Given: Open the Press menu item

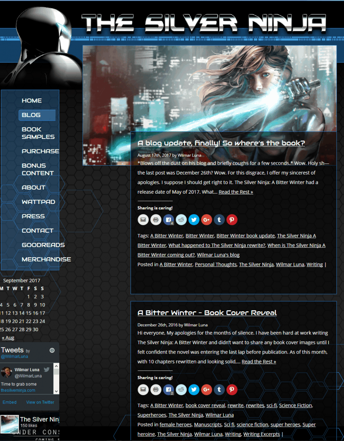Looking at the screenshot, I should pos(33,216).
